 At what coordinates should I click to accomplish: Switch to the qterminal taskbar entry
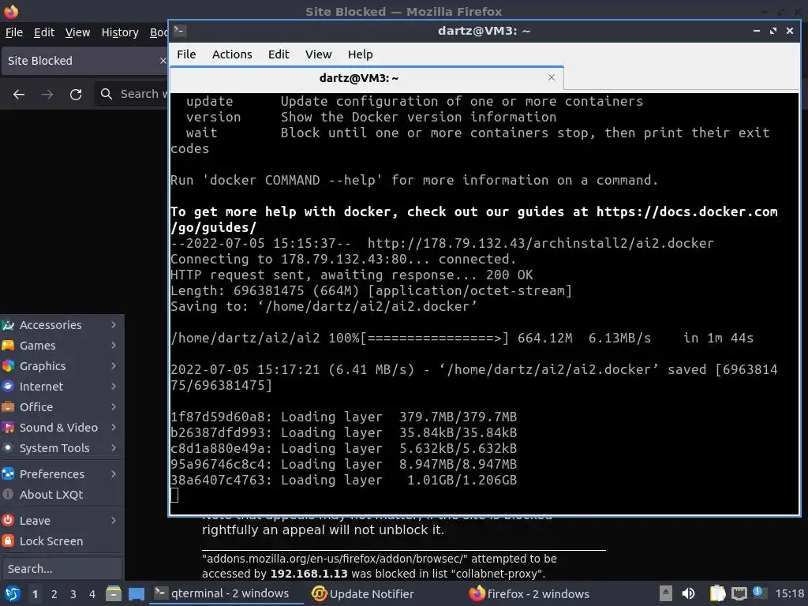click(x=226, y=593)
